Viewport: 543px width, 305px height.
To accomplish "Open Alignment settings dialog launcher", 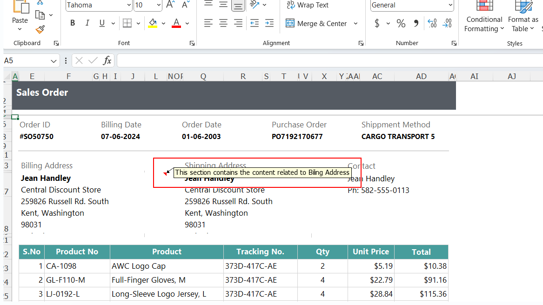I will click(361, 43).
